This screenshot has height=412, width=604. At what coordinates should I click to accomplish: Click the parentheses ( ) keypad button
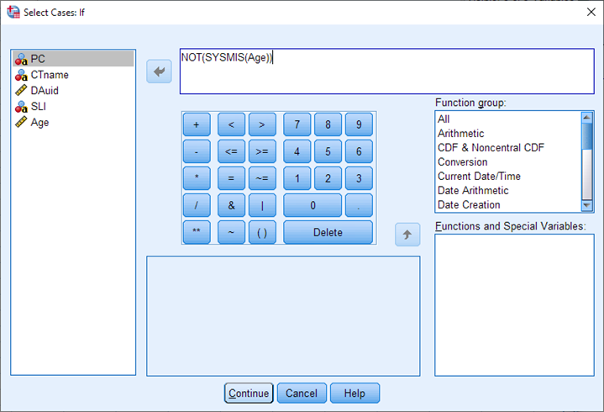point(262,232)
